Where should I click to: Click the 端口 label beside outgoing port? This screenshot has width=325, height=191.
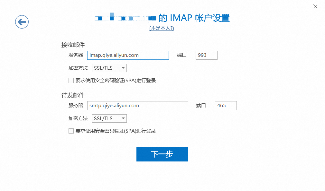[201, 106]
